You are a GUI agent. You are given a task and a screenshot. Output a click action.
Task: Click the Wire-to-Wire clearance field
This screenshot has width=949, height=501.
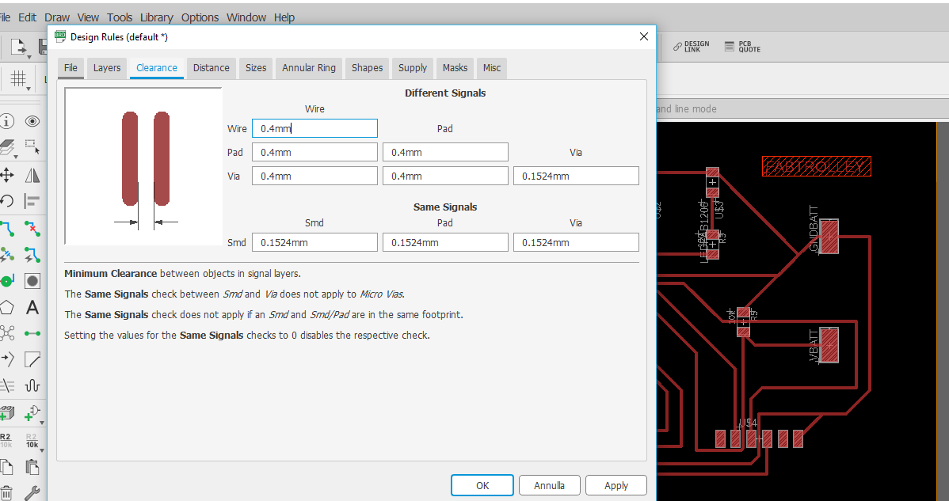coord(314,128)
